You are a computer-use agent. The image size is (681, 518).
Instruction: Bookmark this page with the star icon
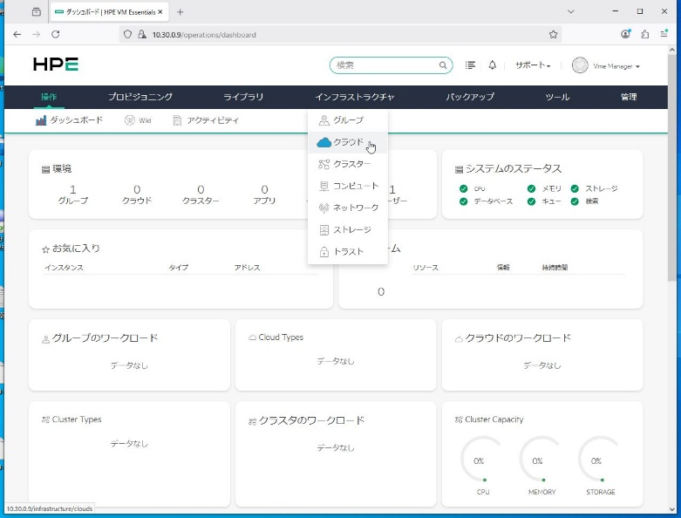[553, 35]
